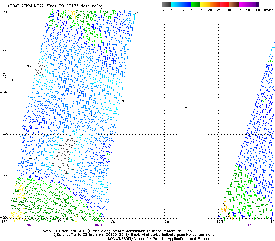Click the -135 longitude axis label
Screen dimensions: 275x241
[x=4, y=222]
